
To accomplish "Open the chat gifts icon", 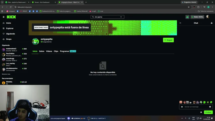I will [x=211, y=23].
